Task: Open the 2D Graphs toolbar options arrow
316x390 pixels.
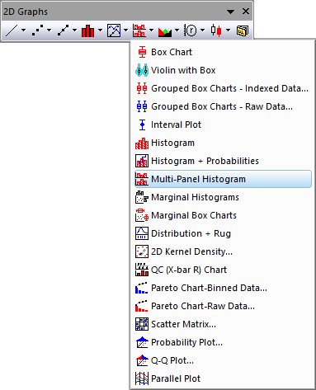Action: pos(231,12)
